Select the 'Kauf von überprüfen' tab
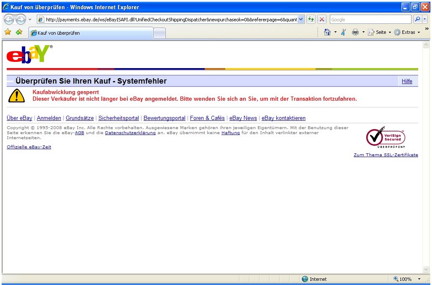 tap(91, 33)
